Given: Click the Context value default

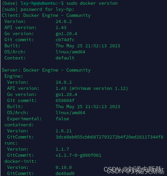Looking at the screenshot, I should [x=65, y=58].
